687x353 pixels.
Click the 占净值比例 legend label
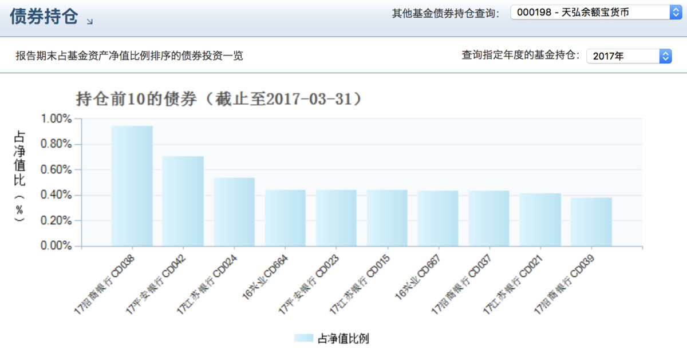point(343,338)
